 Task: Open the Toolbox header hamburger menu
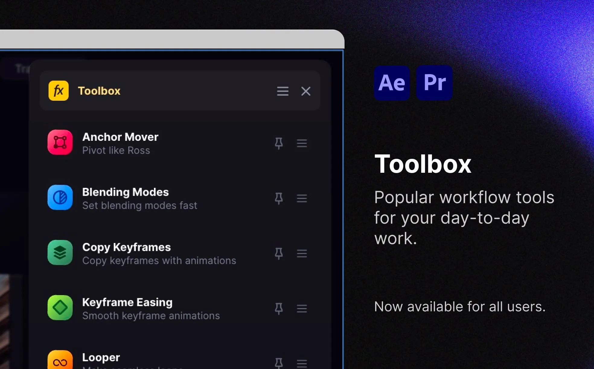coord(283,91)
